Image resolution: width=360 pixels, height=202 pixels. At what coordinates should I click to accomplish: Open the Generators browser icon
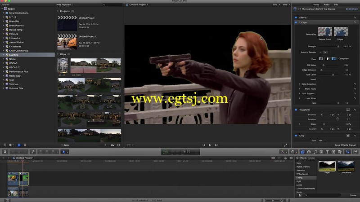pos(333,152)
